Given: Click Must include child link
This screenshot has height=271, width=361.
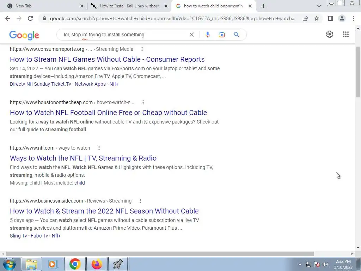Looking at the screenshot, I should point(80,183).
